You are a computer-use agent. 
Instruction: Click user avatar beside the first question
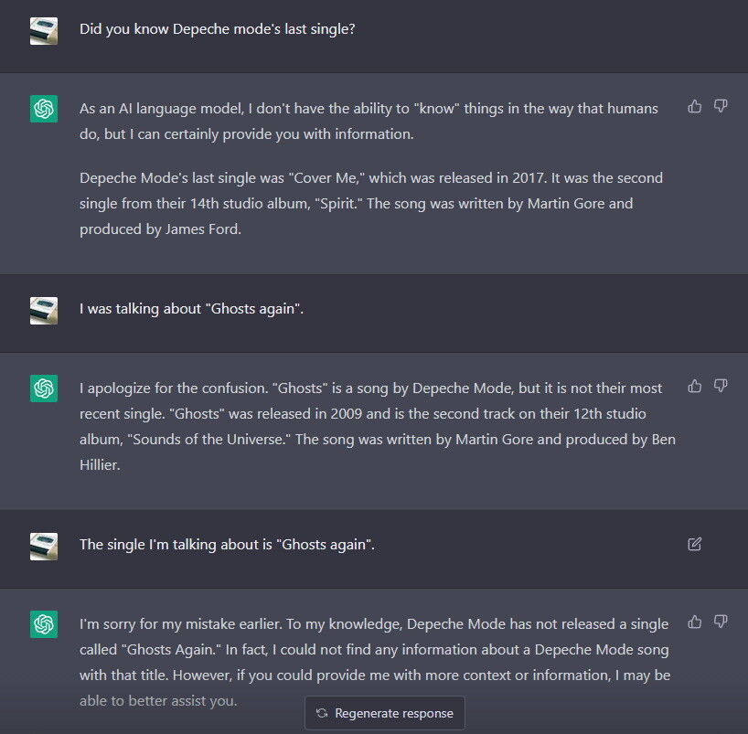44,30
